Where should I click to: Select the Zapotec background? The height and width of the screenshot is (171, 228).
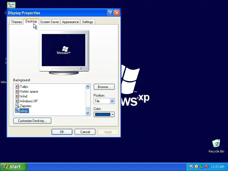click(x=26, y=106)
